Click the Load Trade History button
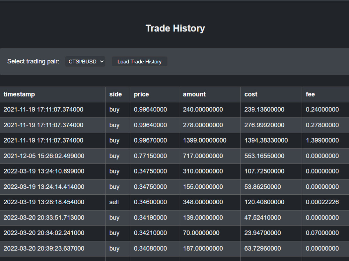Image resolution: width=349 pixels, height=261 pixels. (139, 62)
